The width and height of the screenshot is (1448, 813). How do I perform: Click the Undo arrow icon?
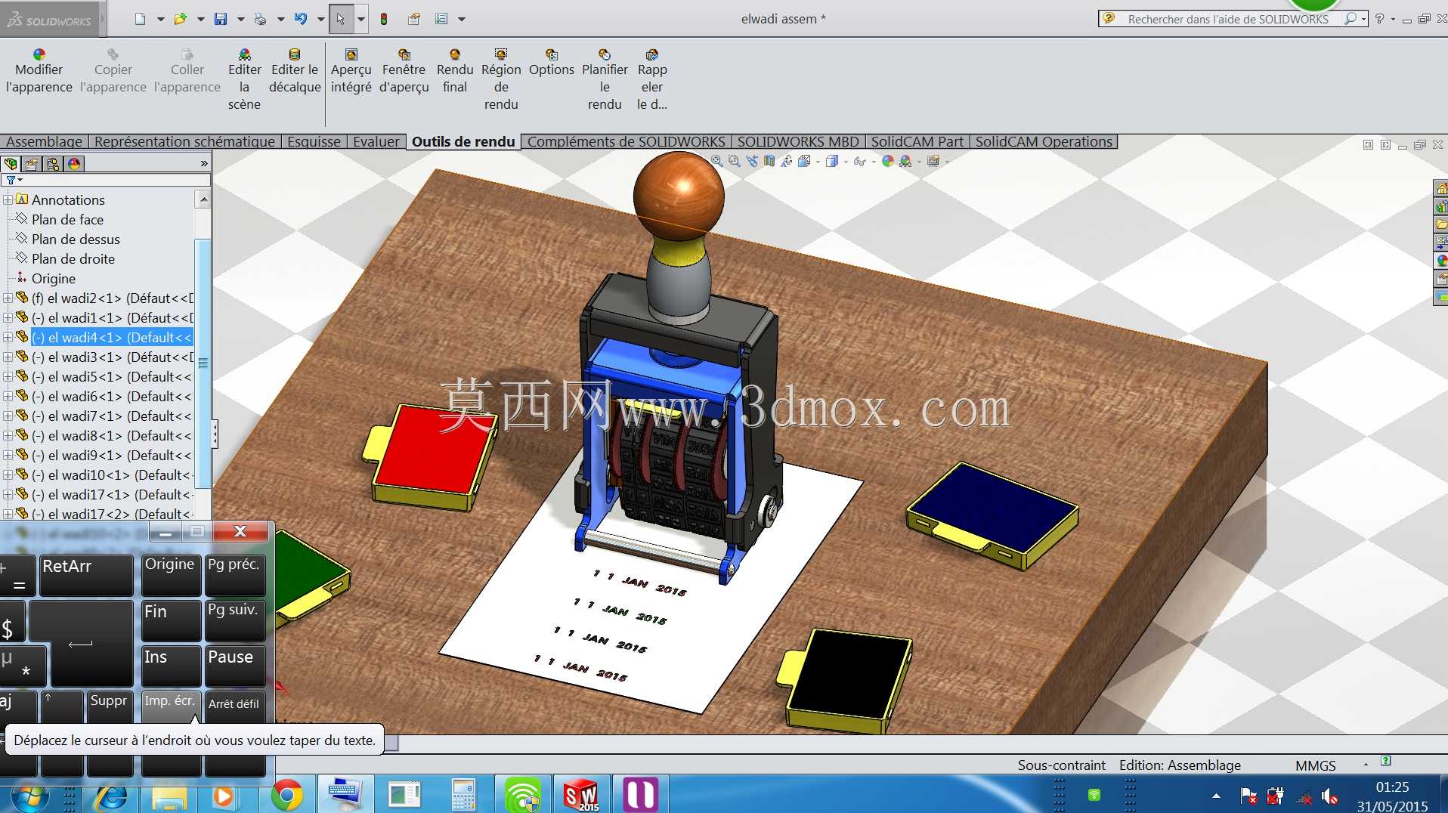[301, 19]
